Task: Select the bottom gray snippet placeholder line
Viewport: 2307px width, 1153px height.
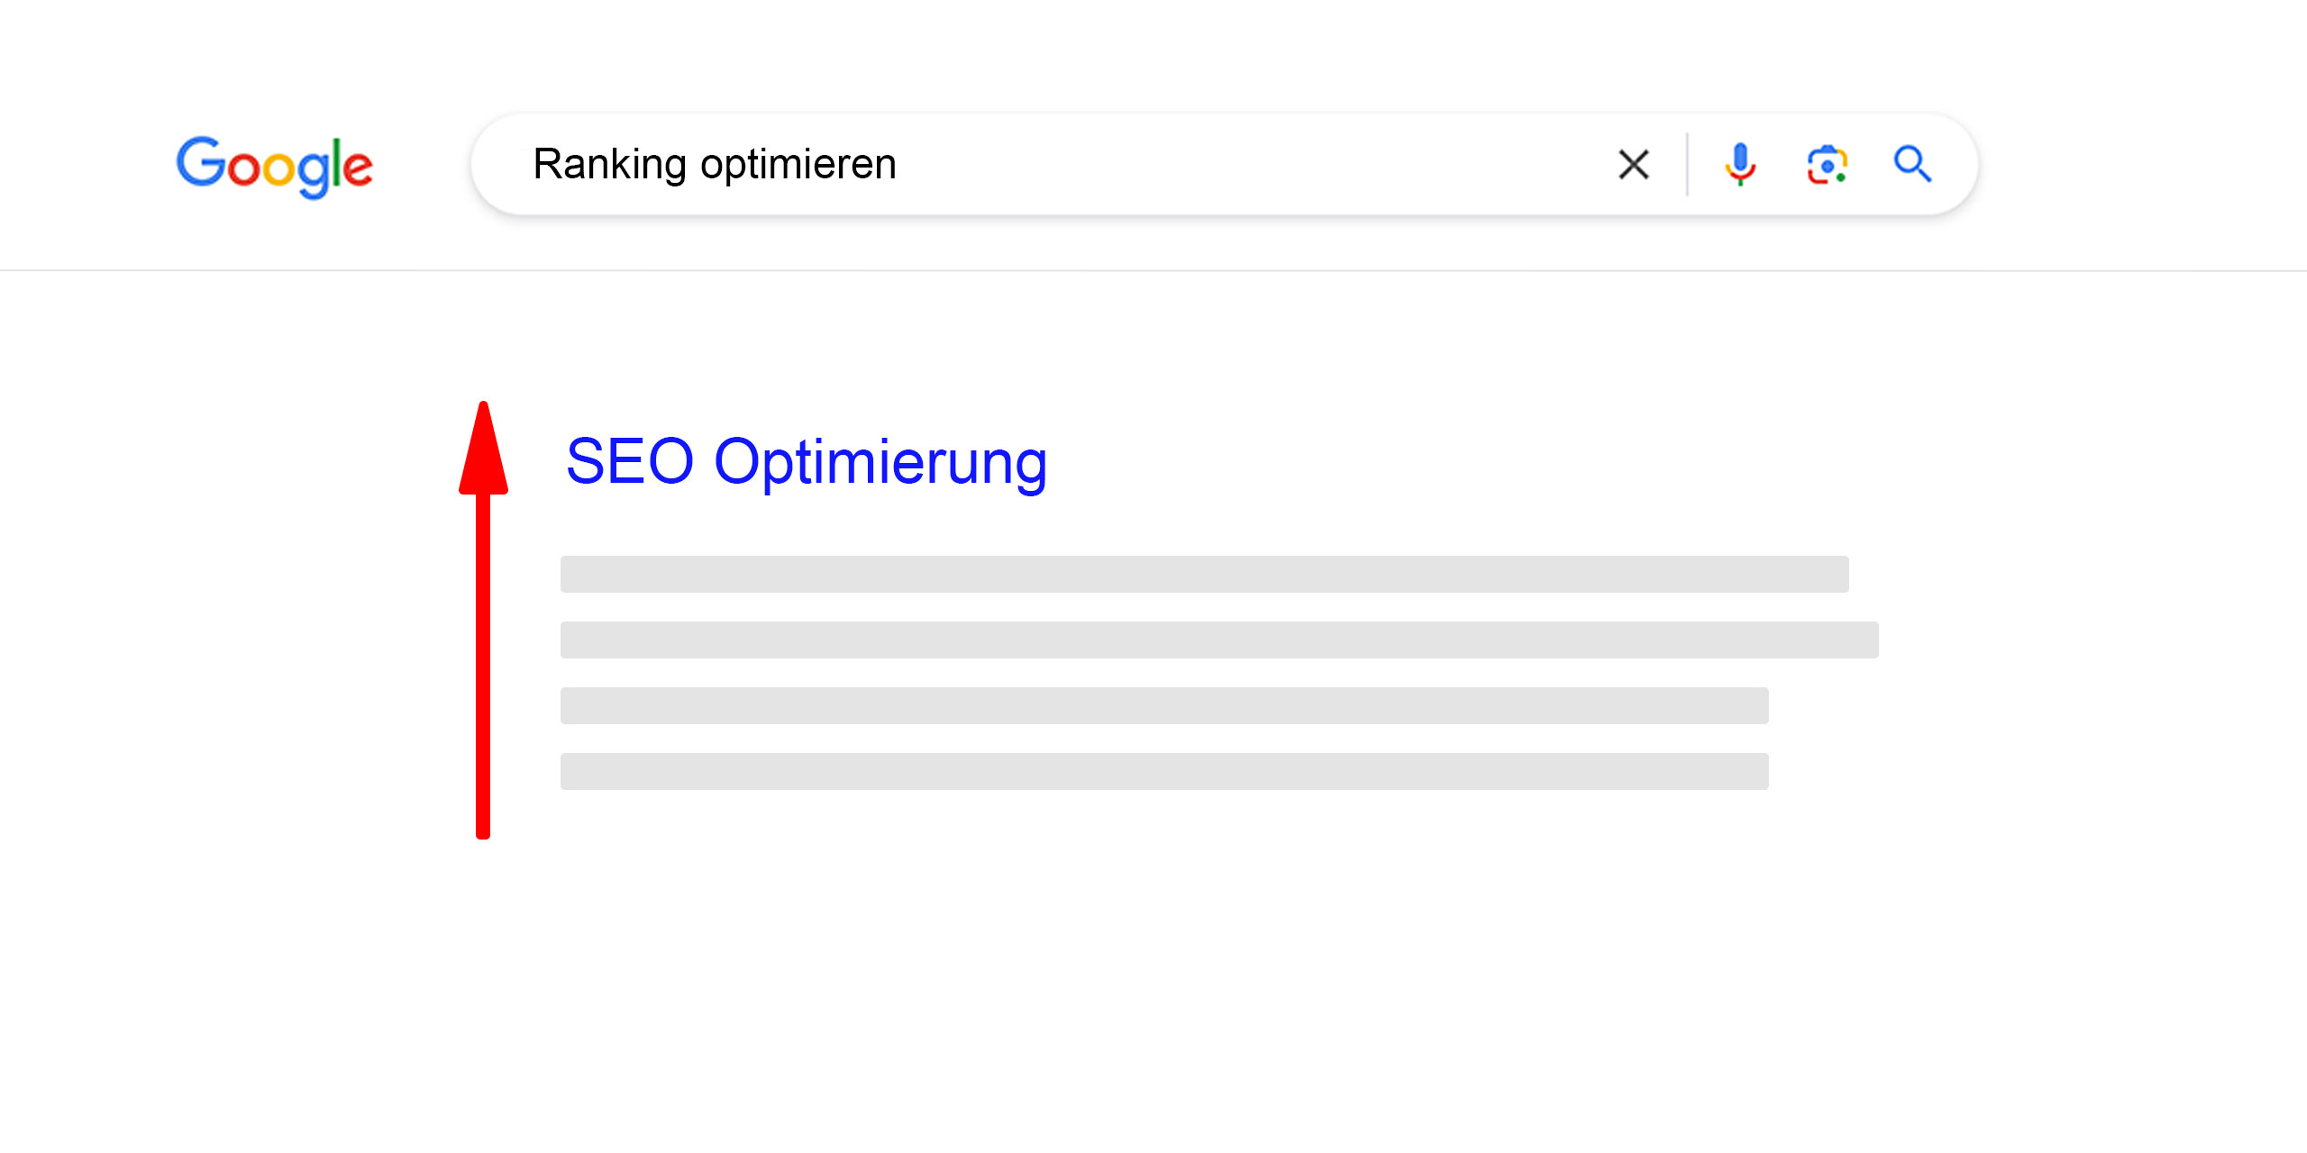Action: tap(1164, 771)
